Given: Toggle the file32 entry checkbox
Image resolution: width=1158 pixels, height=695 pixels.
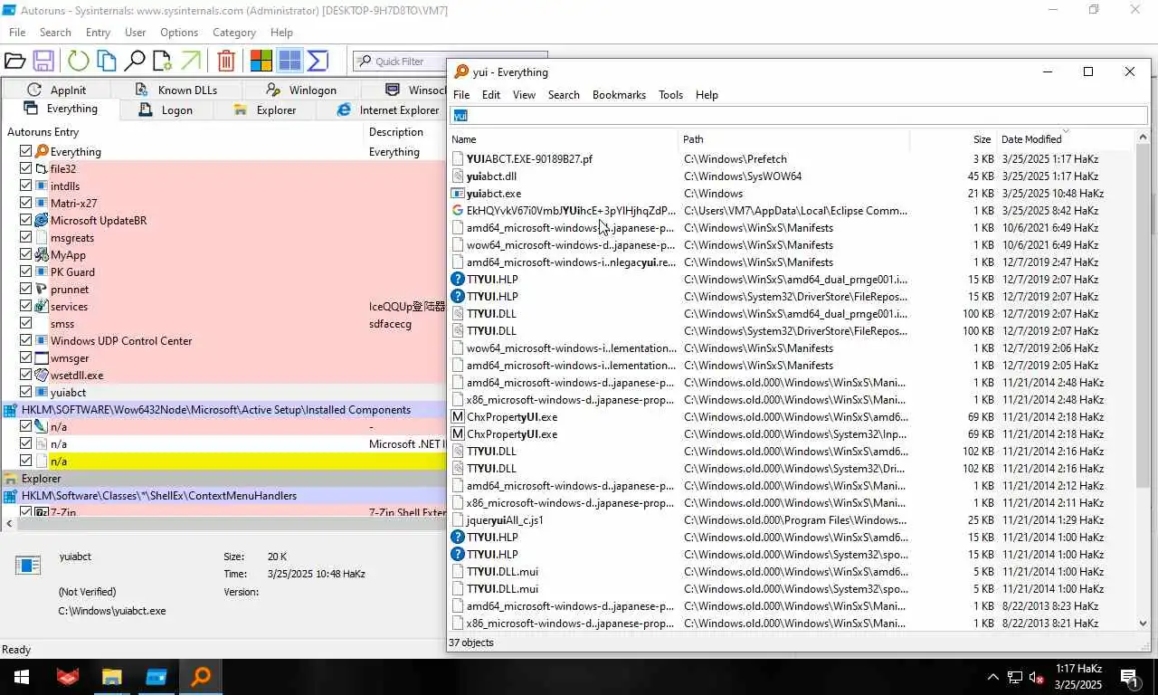Looking at the screenshot, I should pos(26,169).
